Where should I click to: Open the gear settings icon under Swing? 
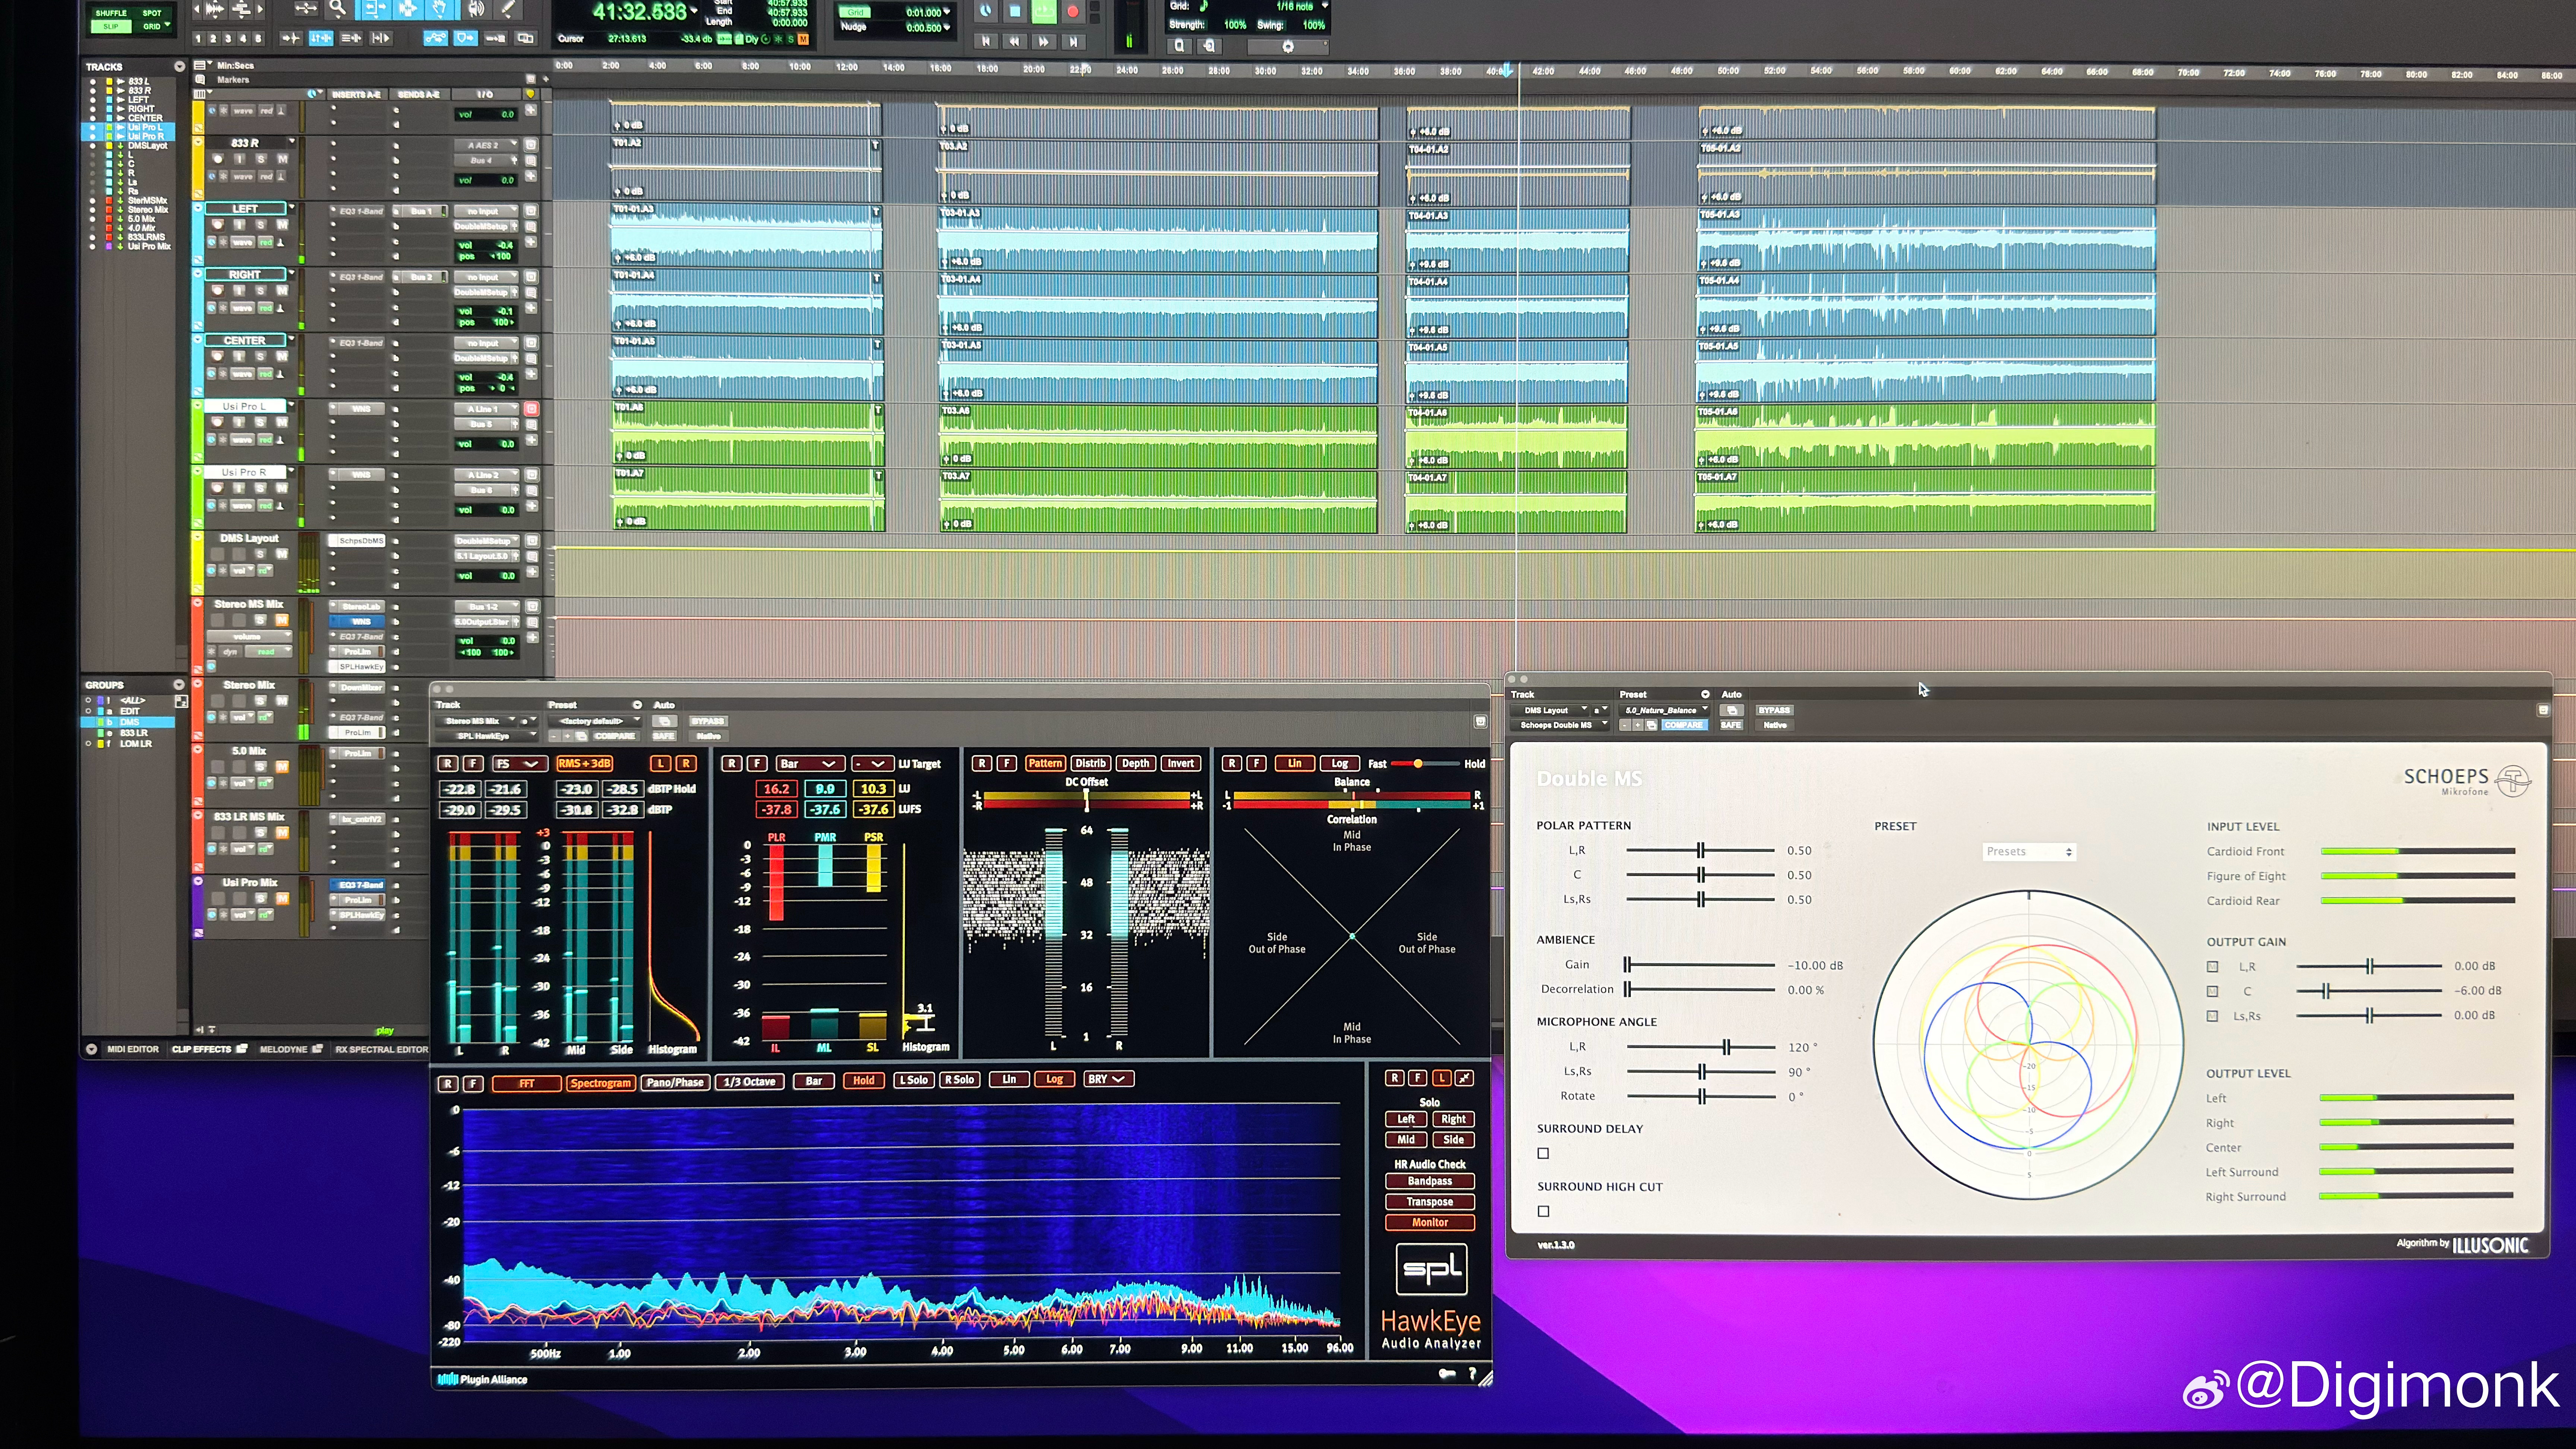pos(1288,46)
